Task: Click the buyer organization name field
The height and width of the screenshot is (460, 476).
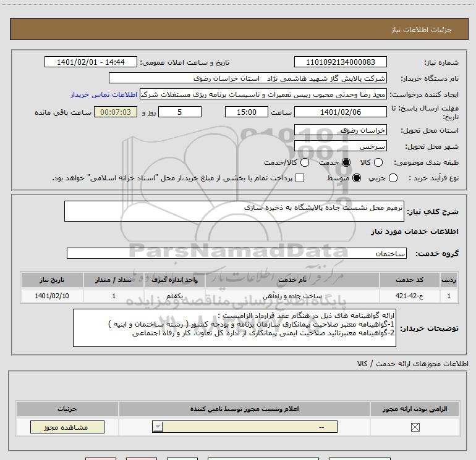Action: point(248,78)
